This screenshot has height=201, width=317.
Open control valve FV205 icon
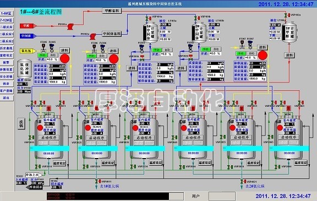52,48
